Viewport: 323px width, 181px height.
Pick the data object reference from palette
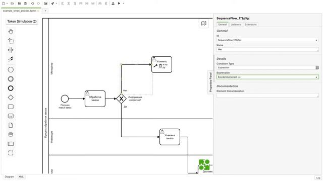point(11,125)
